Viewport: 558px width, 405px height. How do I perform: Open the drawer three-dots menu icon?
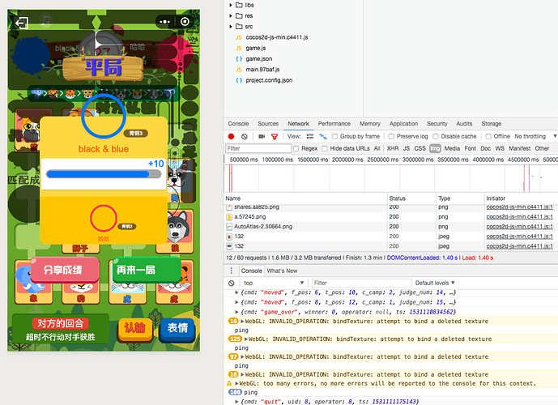tap(232, 271)
